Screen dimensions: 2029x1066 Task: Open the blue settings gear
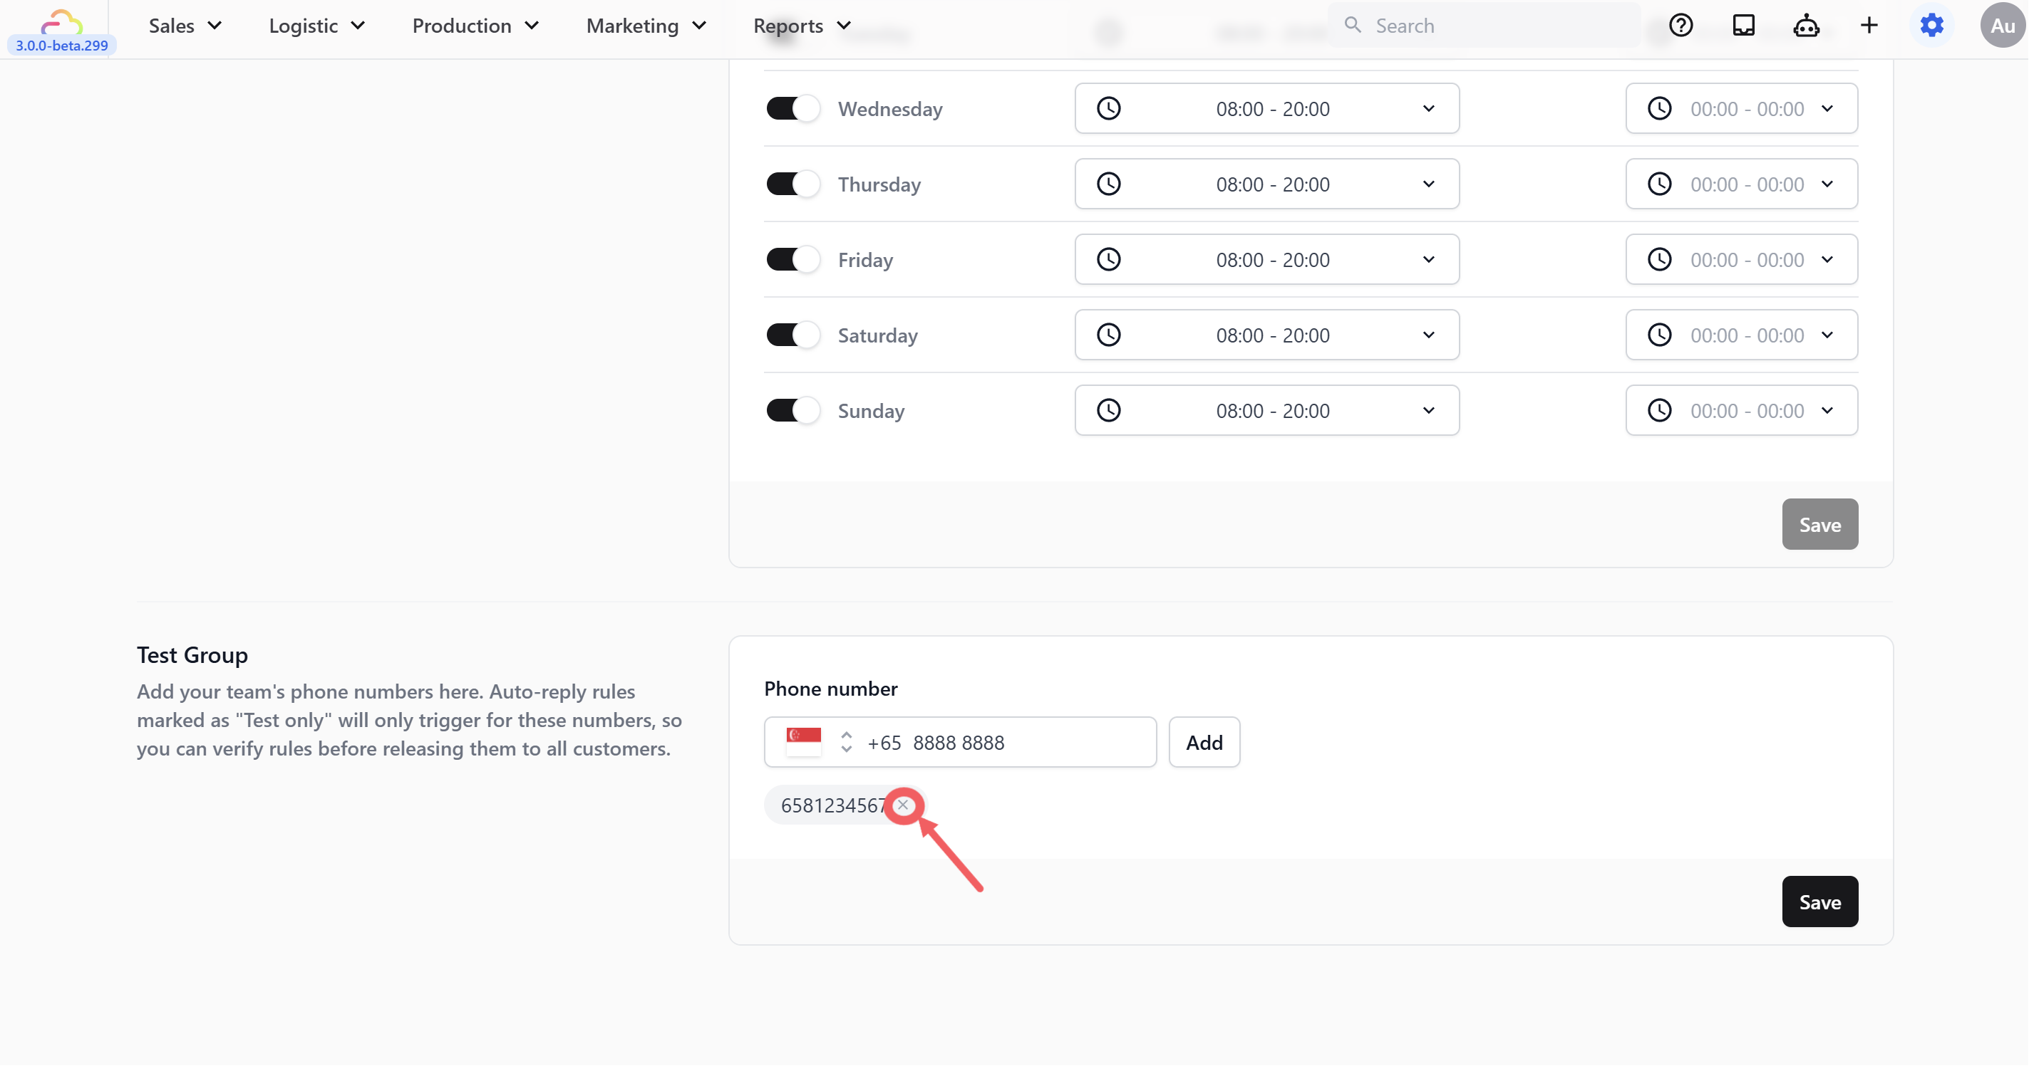[1931, 26]
